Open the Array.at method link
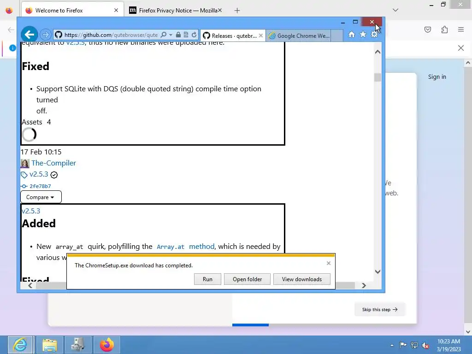The height and width of the screenshot is (354, 472). (x=185, y=247)
